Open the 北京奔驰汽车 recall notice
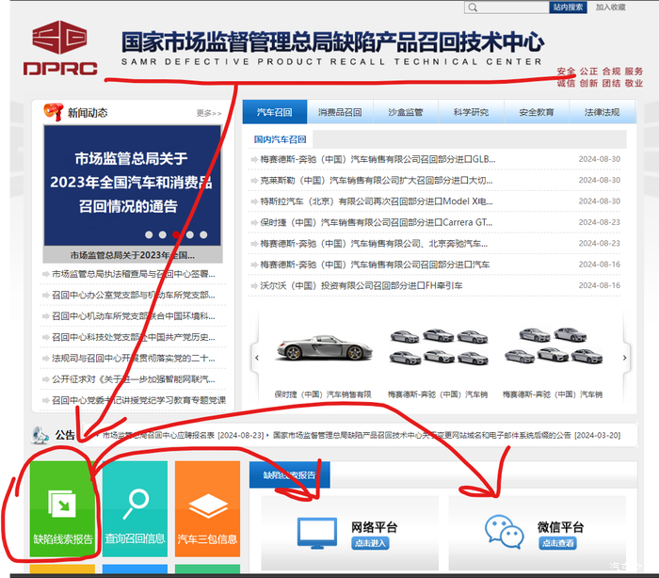The width and height of the screenshot is (659, 578). [x=374, y=244]
